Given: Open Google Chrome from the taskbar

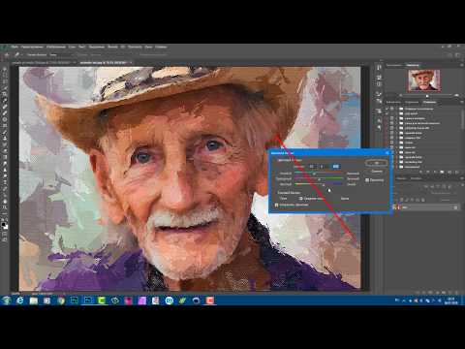Looking at the screenshot, I should point(61,301).
